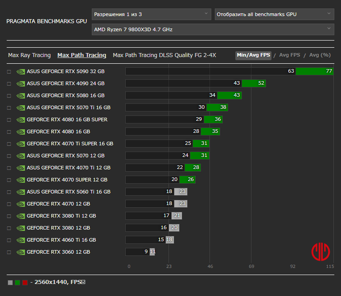
Task: Click NVIDIA logo beside RTX 4080 SUPER
Action: pyautogui.click(x=21, y=119)
